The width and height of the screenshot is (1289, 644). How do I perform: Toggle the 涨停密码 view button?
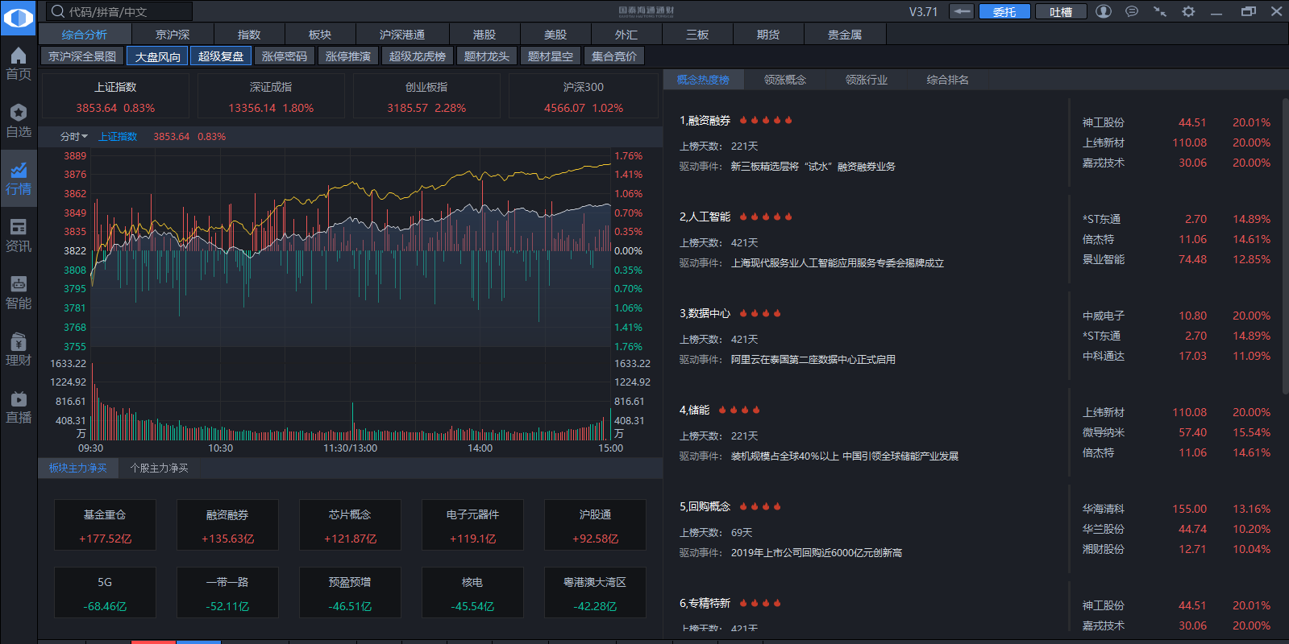point(285,56)
